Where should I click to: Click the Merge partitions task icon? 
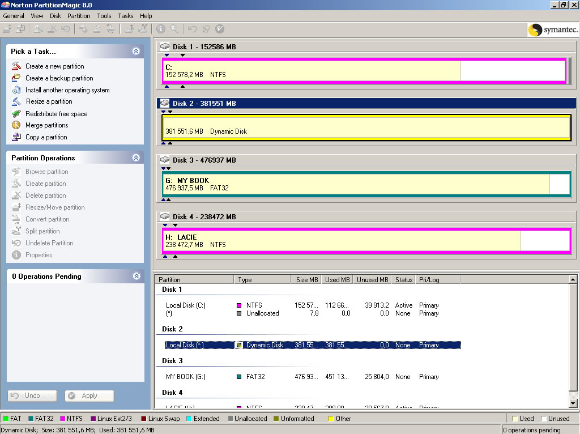coord(16,125)
